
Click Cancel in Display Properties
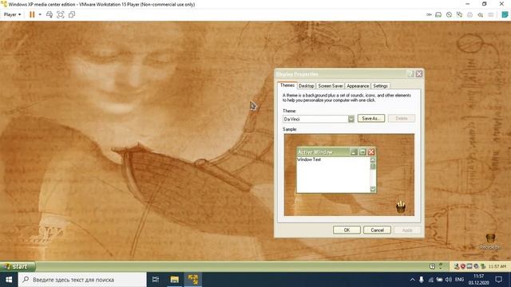click(x=377, y=230)
